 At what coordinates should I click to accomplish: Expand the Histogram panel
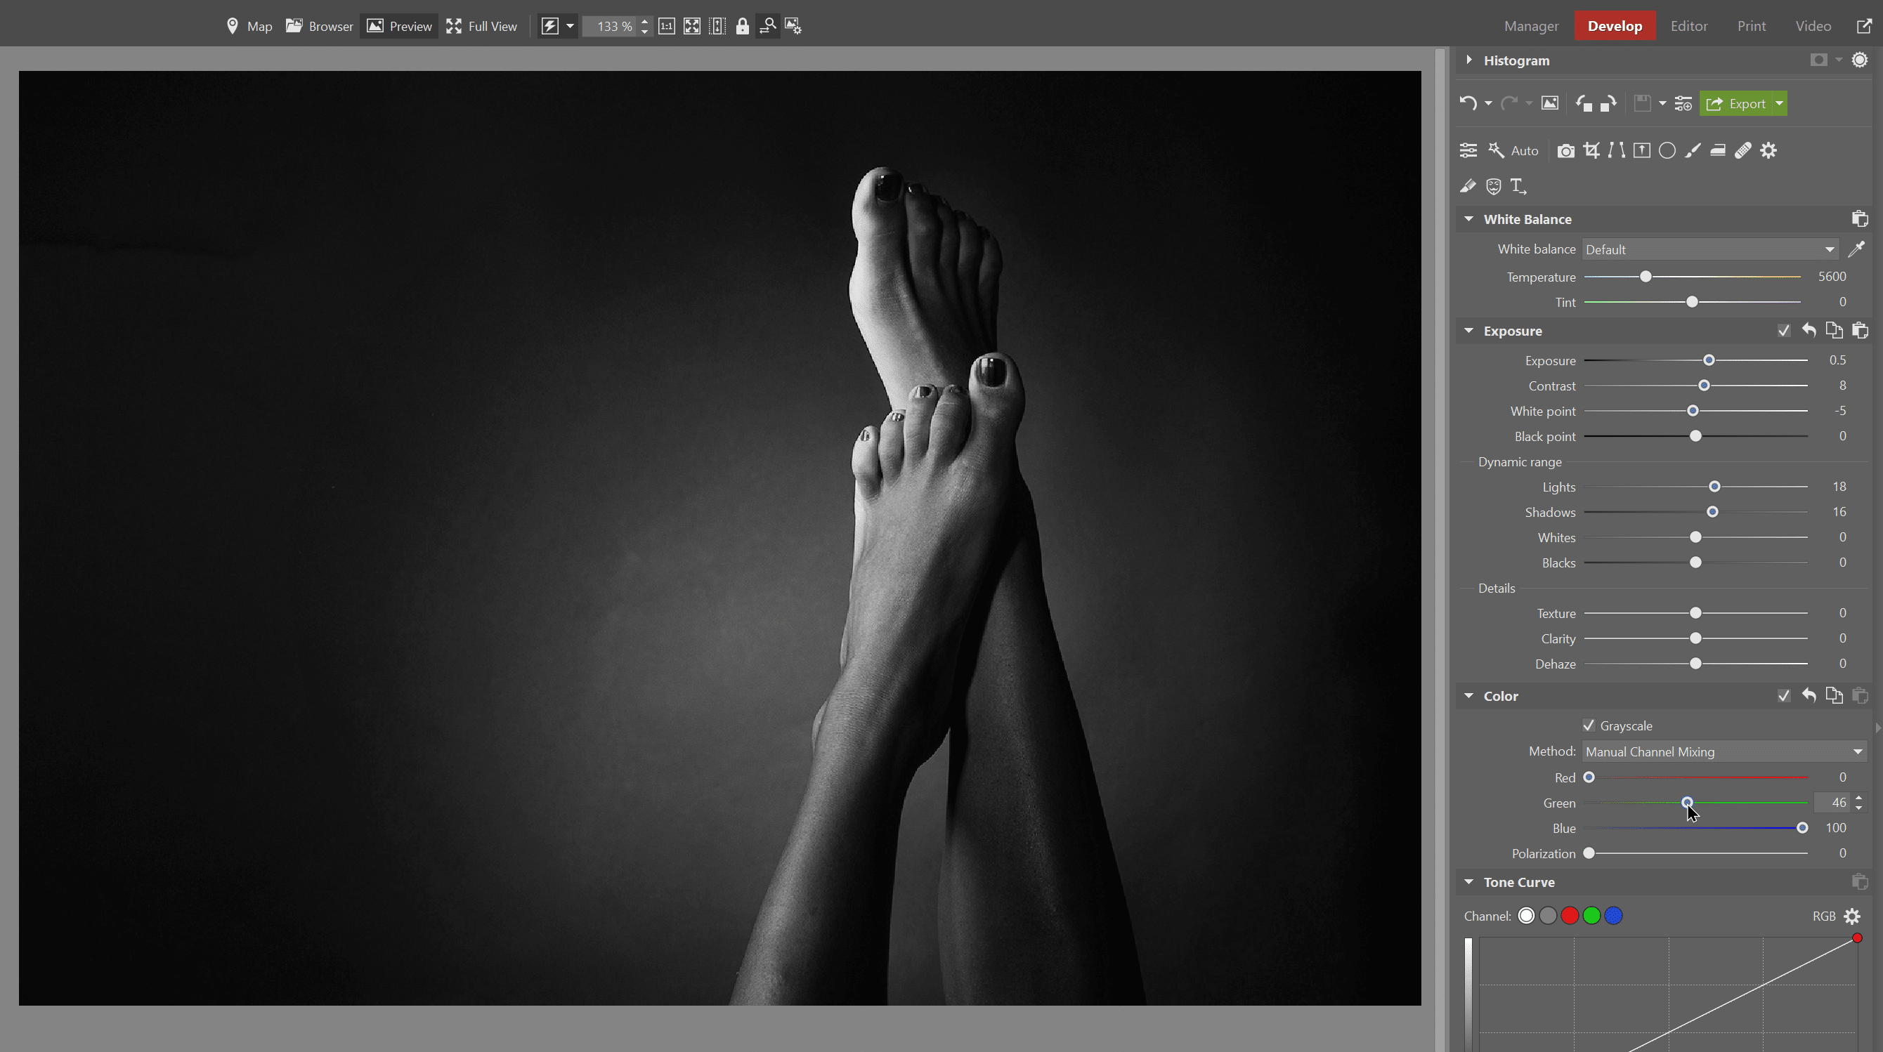click(1469, 60)
